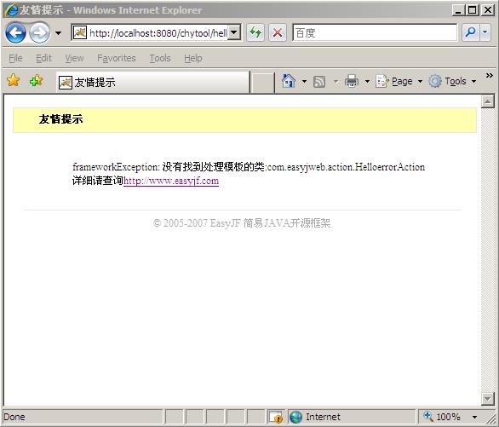Follow the http://www.easyjf.com link
499x427 pixels.
click(x=171, y=181)
